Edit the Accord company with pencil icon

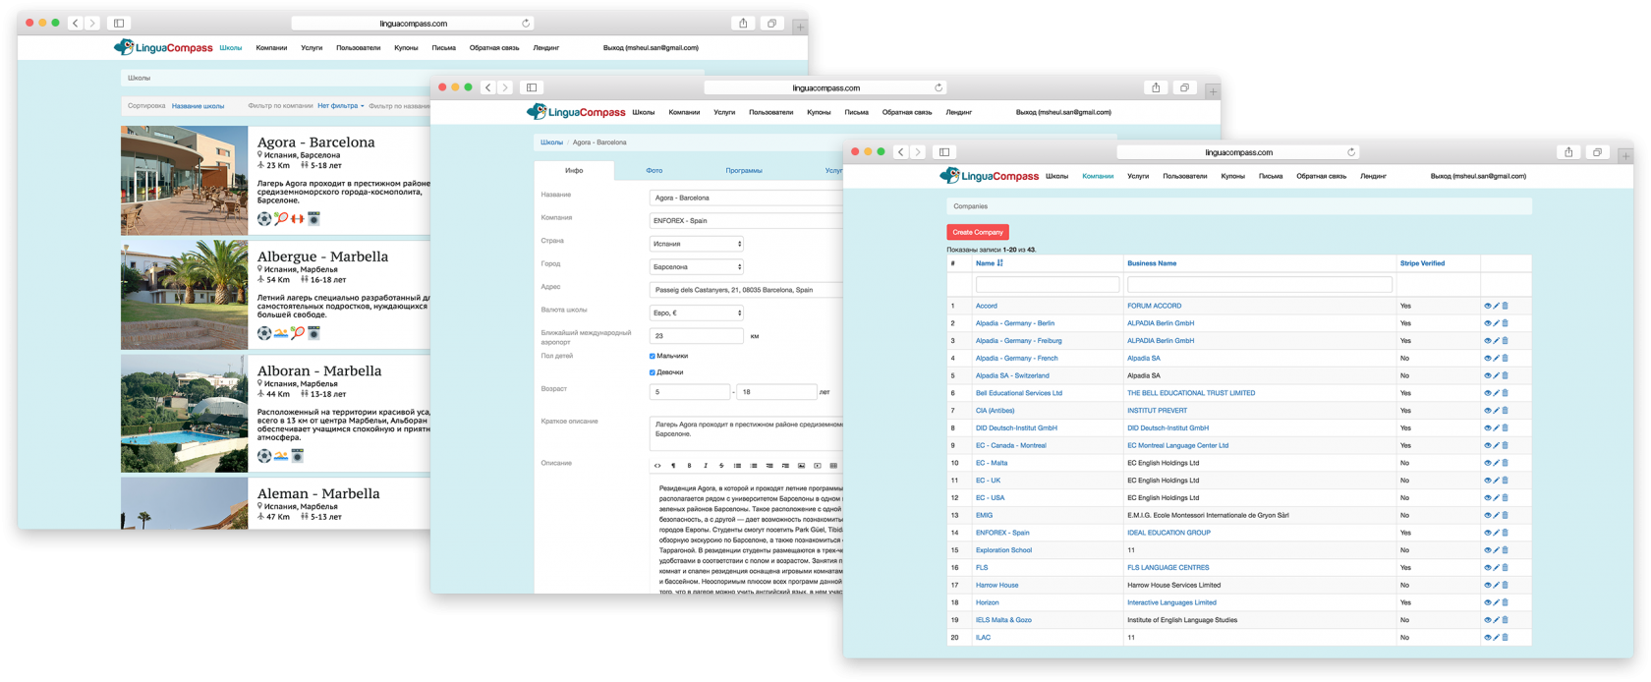(x=1496, y=306)
